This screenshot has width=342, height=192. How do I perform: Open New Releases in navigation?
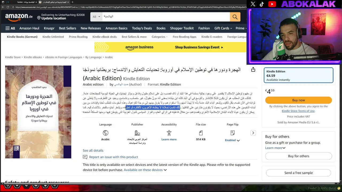pyautogui.click(x=91, y=28)
